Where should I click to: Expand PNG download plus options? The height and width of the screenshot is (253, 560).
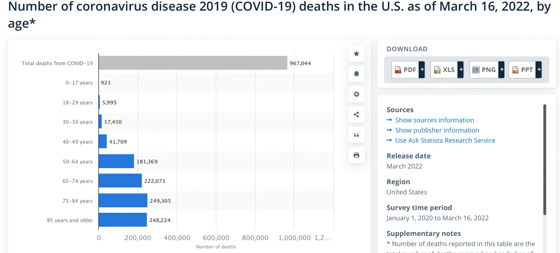[x=502, y=70]
